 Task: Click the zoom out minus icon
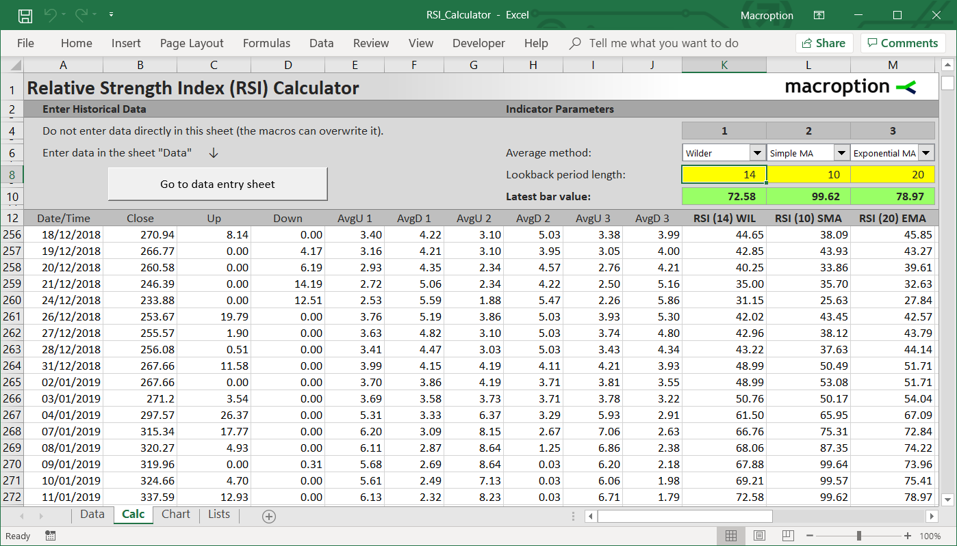pyautogui.click(x=811, y=536)
